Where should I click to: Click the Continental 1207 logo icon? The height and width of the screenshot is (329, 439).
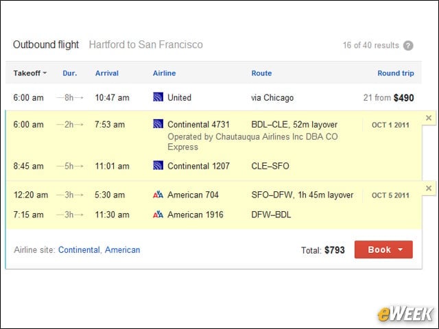click(x=158, y=165)
